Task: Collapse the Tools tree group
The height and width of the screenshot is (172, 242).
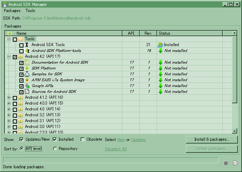Action: (x=9, y=39)
